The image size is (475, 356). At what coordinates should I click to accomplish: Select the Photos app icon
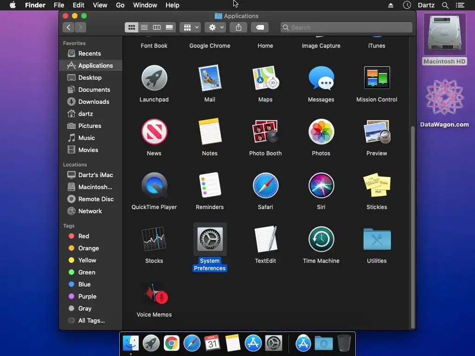[321, 132]
